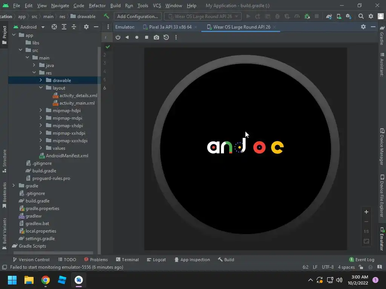Viewport: 386px width, 289px height.
Task: Hide the Project panel with minus icon
Action: click(96, 27)
